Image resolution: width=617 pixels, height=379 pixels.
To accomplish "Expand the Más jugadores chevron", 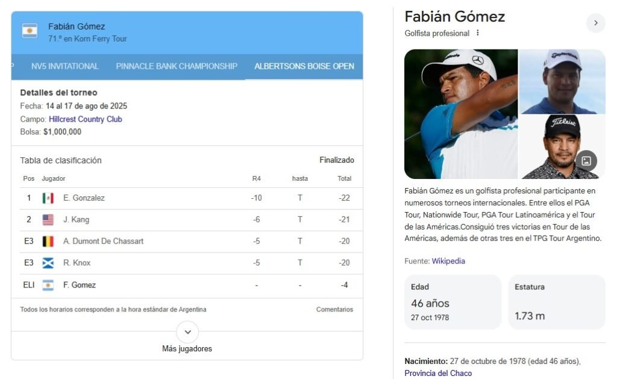I will coord(187,332).
